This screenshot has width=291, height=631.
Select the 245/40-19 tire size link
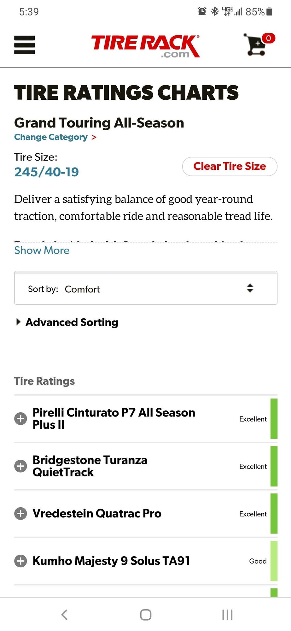47,172
